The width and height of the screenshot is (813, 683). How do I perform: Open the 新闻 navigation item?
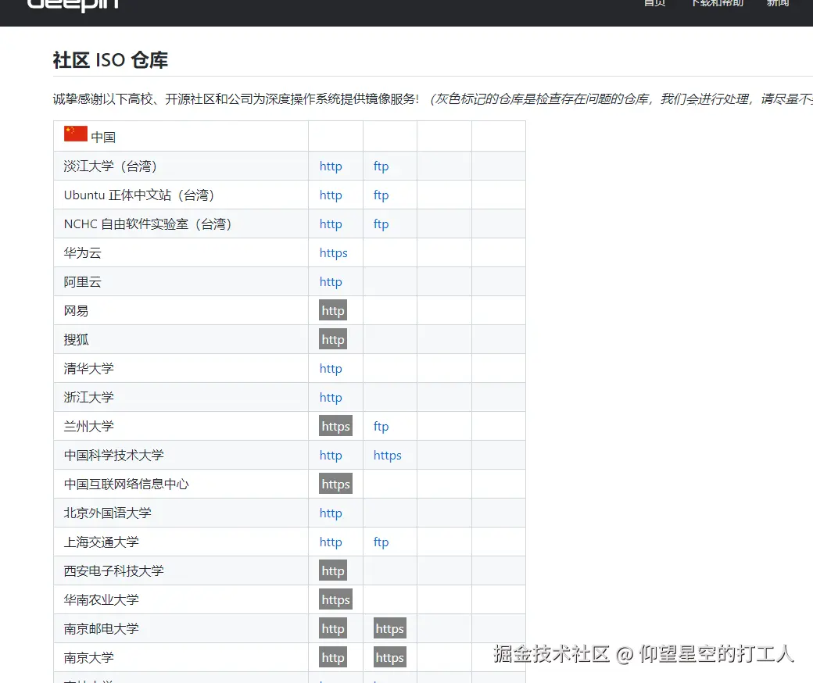point(778,3)
